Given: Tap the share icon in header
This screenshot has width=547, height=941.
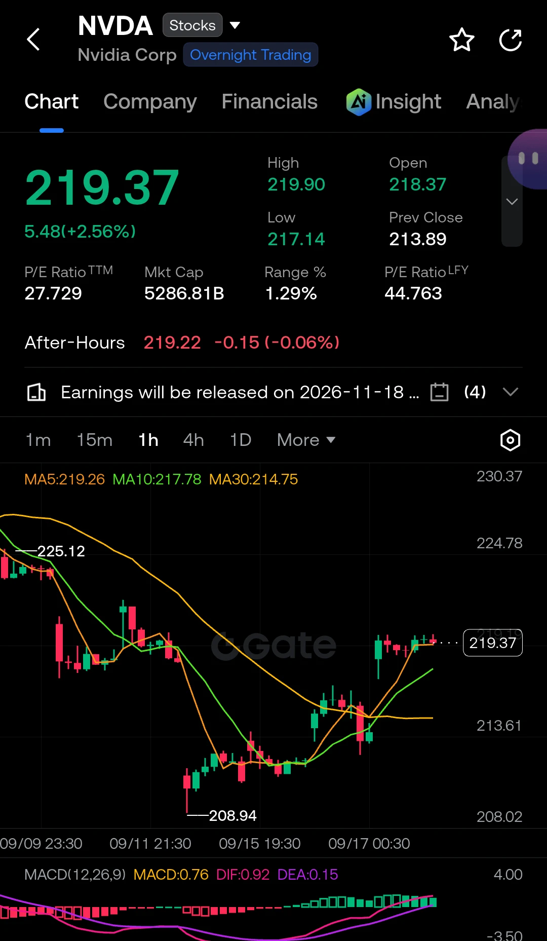Looking at the screenshot, I should 511,40.
